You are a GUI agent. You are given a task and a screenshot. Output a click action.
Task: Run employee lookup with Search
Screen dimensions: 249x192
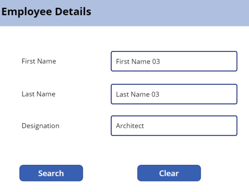click(x=51, y=173)
